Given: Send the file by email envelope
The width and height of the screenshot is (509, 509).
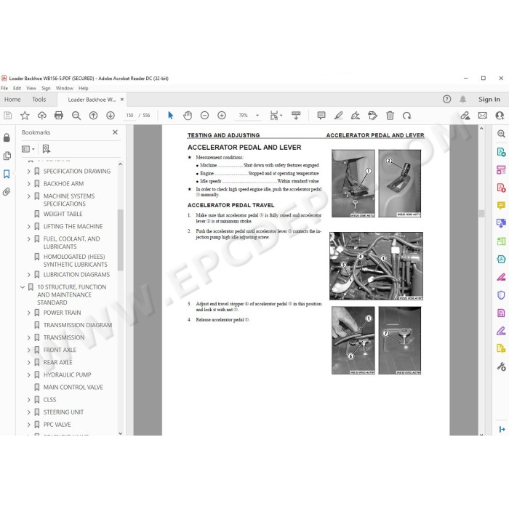Looking at the screenshot, I should (482, 115).
